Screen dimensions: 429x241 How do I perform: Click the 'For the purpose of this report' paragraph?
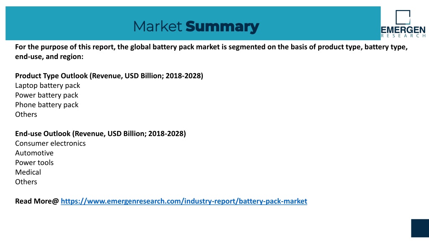click(x=211, y=51)
